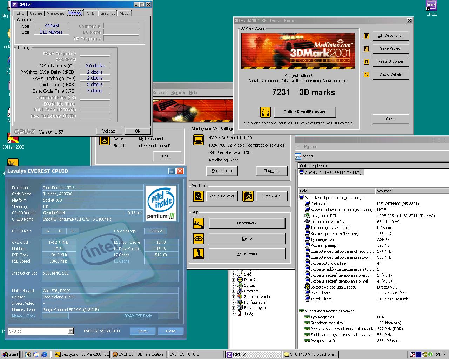Viewport: 449px width, 359px height.
Task: Click System Info button in 3DMark2001
Action: pos(222,171)
